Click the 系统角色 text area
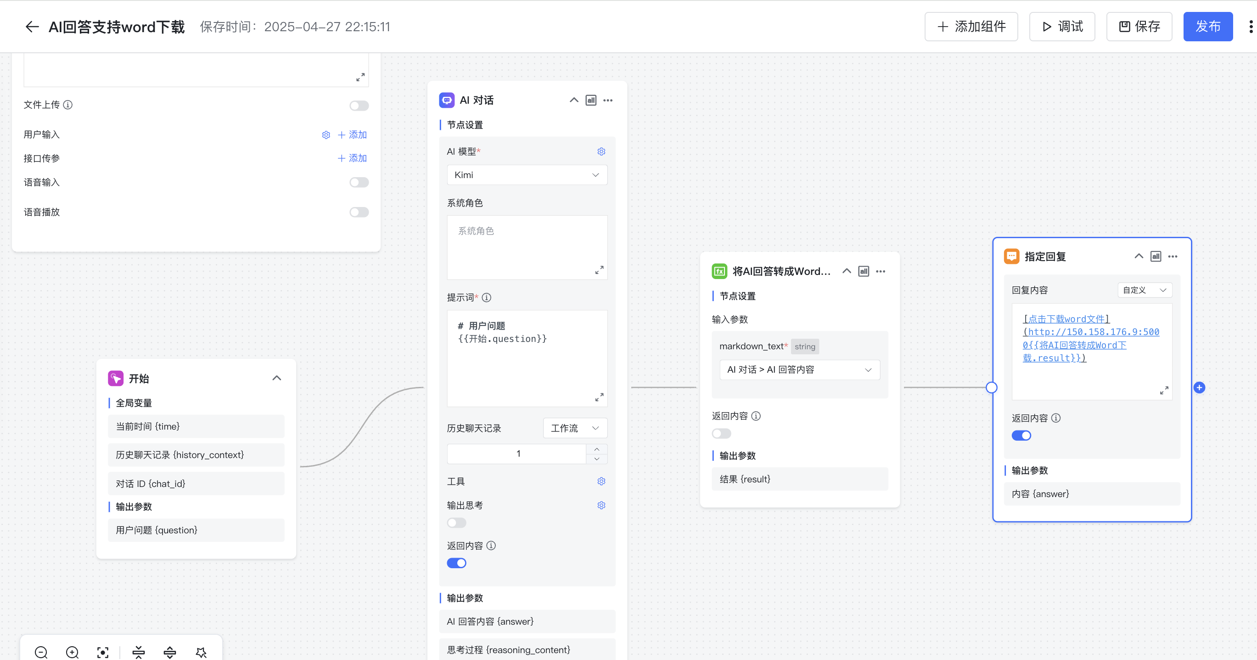This screenshot has width=1257, height=660. pyautogui.click(x=527, y=246)
